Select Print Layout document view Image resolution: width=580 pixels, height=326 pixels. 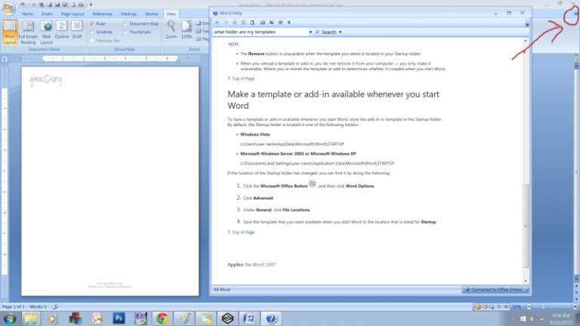tap(10, 32)
